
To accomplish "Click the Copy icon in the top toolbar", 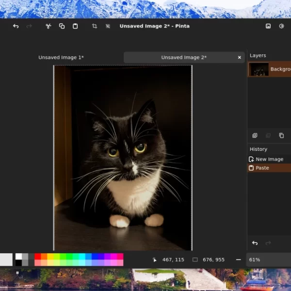I will click(62, 26).
